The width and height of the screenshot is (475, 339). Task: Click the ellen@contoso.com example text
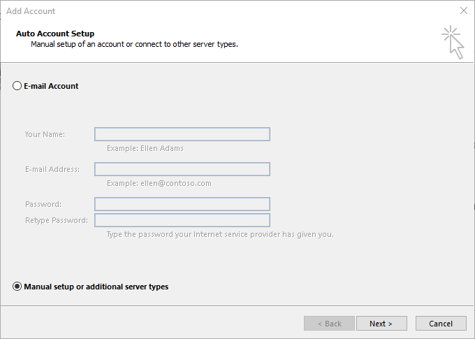pyautogui.click(x=159, y=183)
